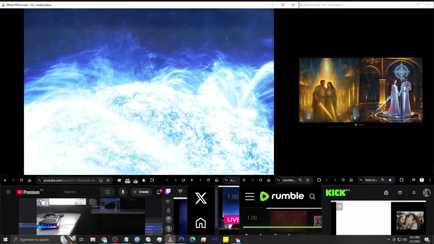Click the Rumble logo
Screen dimensions: 434x244
point(282,196)
